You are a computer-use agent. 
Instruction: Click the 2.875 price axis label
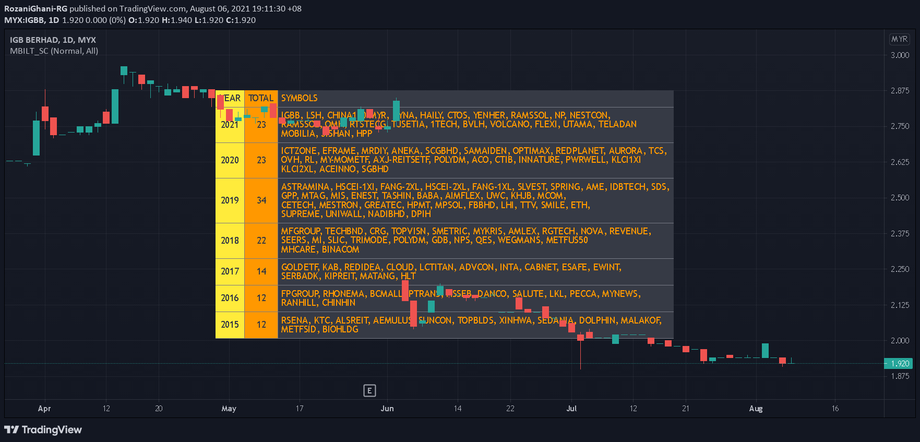[x=900, y=90]
